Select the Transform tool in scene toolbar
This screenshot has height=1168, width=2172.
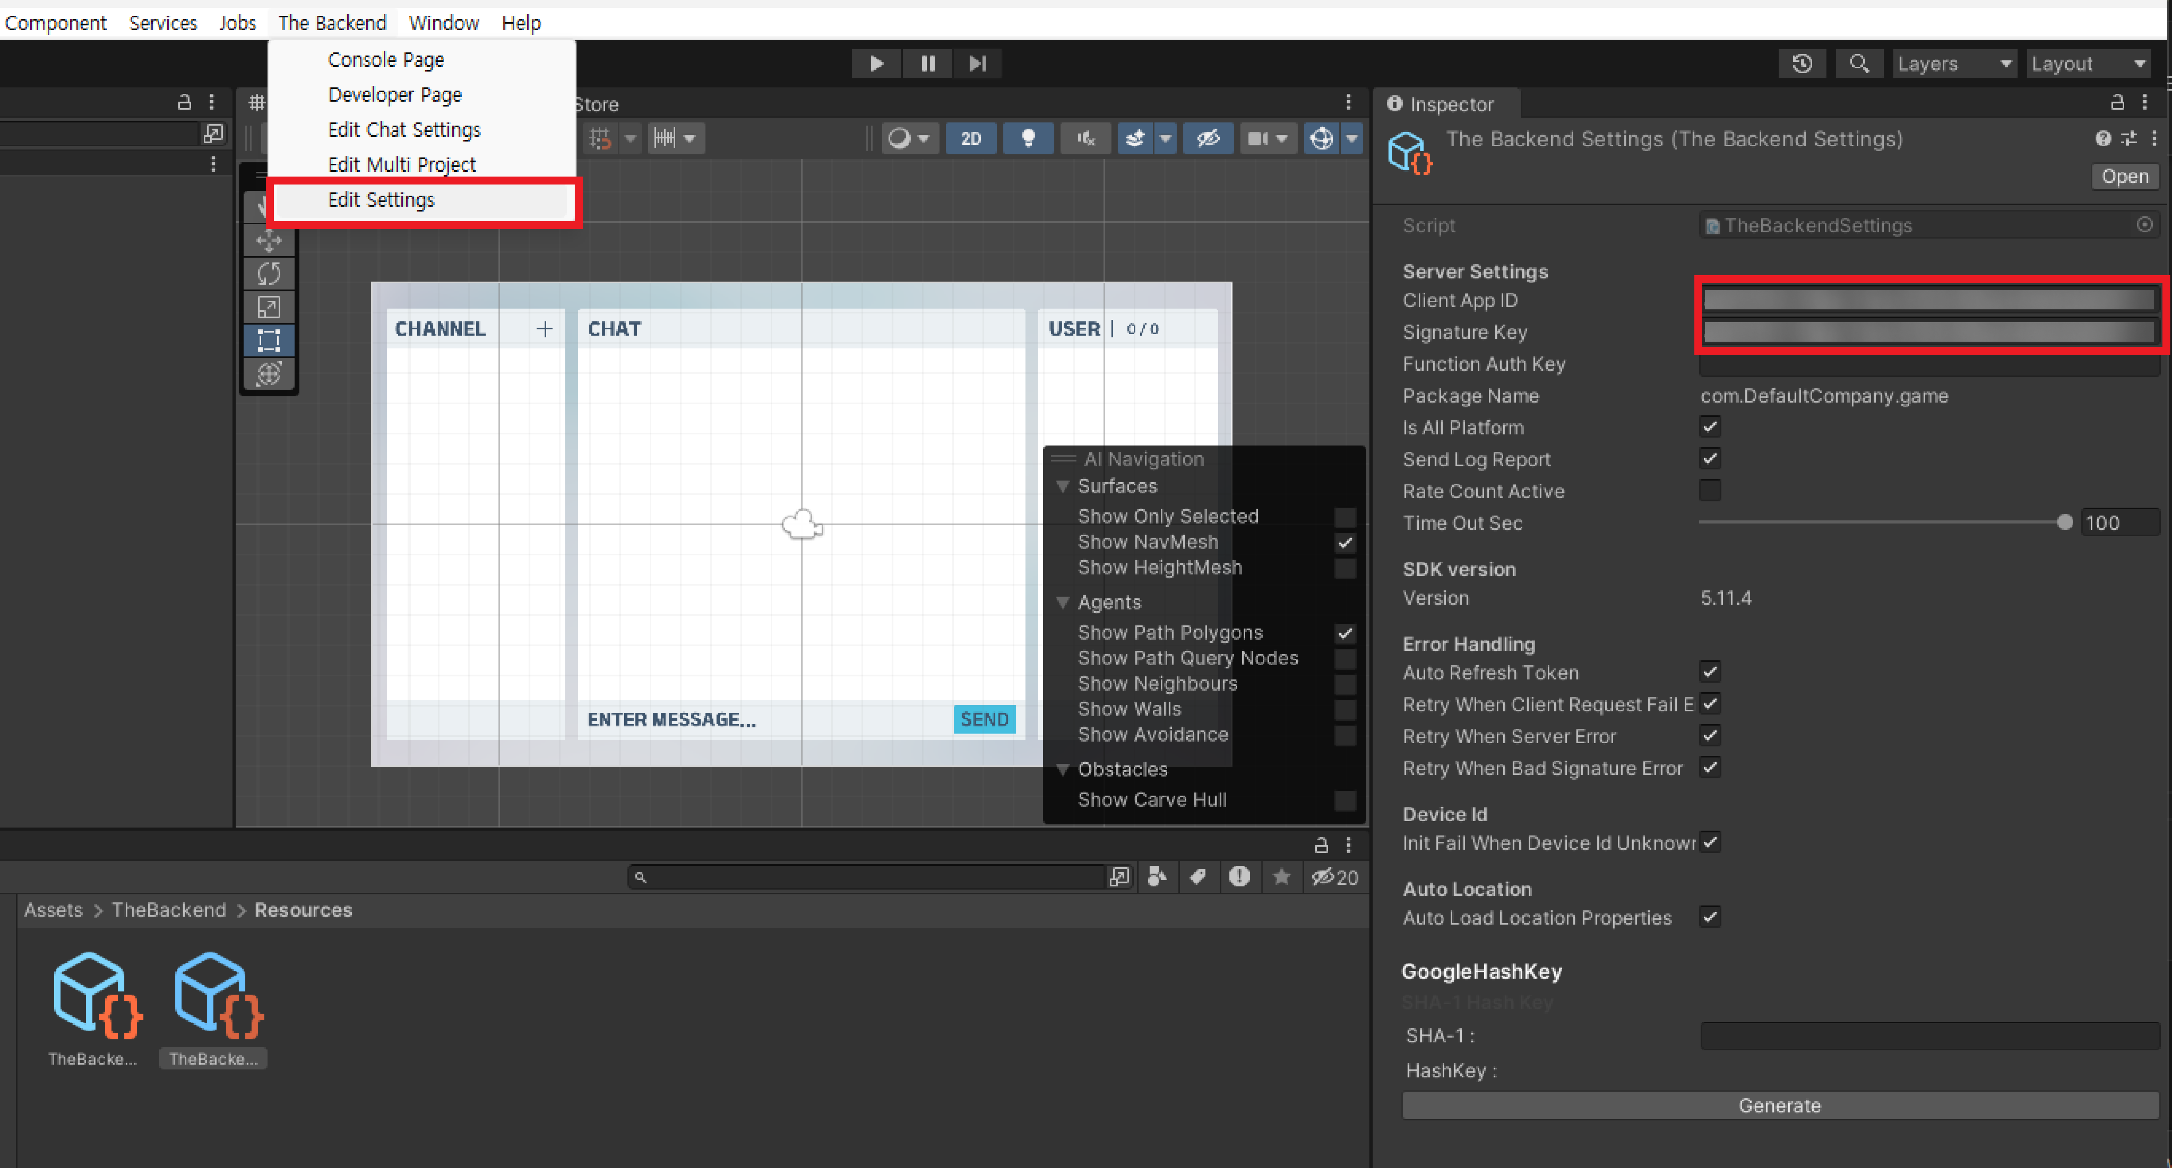269,373
